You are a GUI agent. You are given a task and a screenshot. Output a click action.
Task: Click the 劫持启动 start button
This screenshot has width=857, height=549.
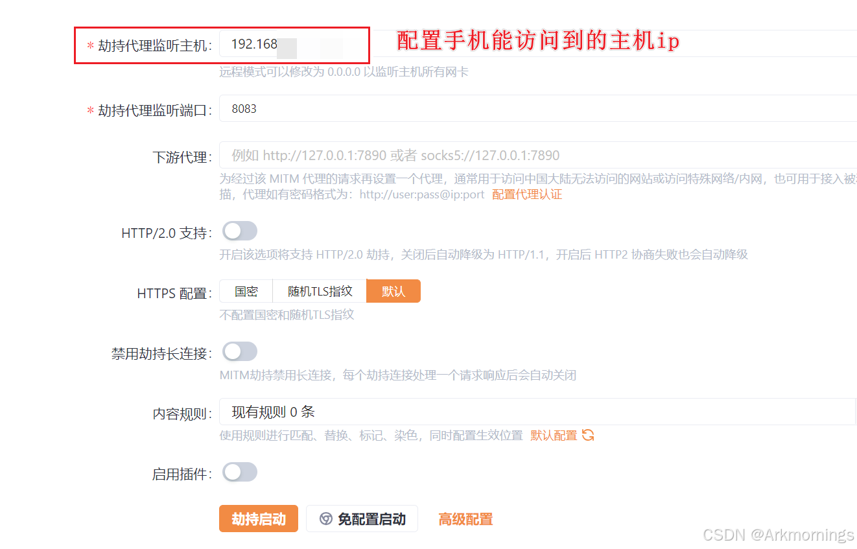258,519
